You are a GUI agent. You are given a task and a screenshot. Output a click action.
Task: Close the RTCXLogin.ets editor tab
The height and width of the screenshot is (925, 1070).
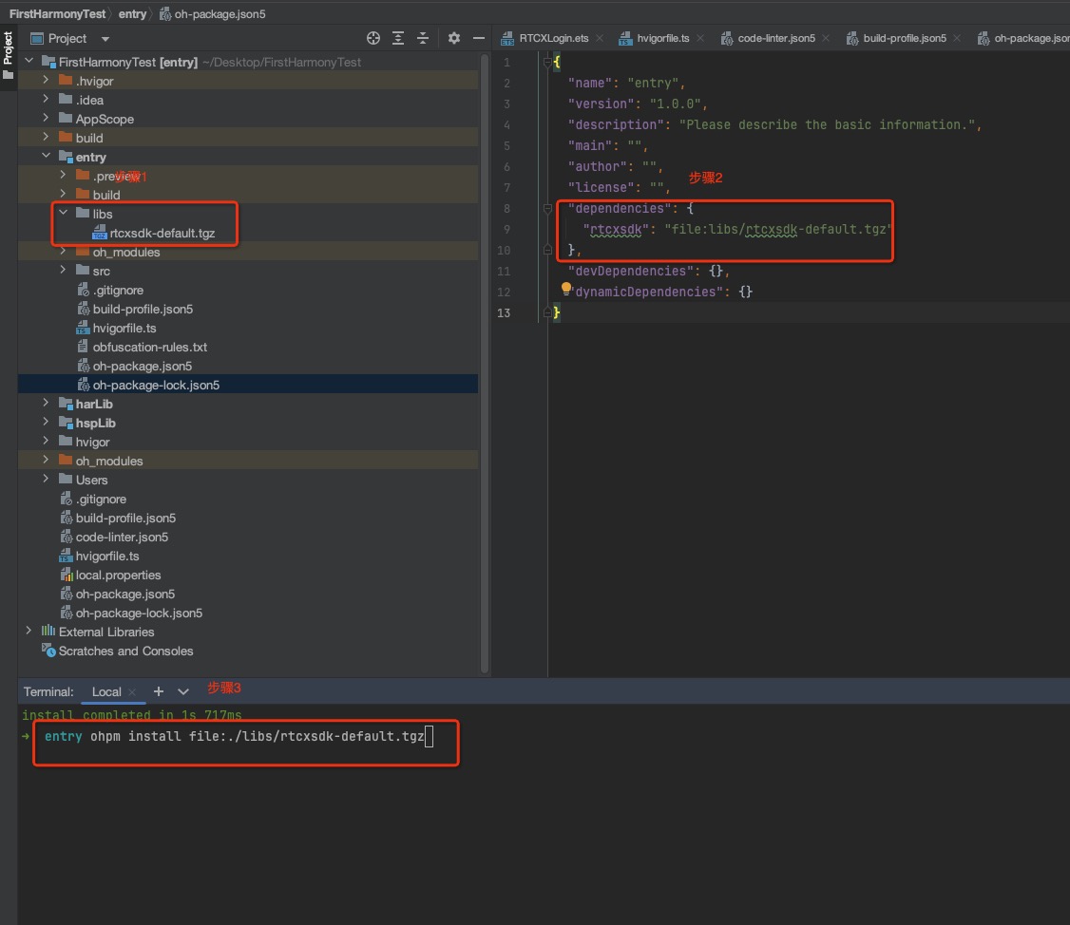pyautogui.click(x=601, y=39)
